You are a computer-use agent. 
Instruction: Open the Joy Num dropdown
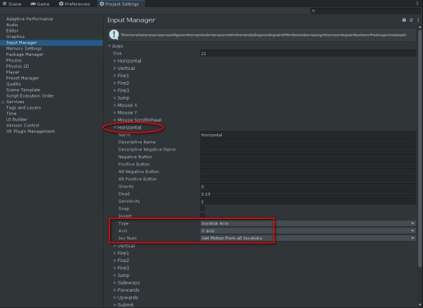pos(307,238)
